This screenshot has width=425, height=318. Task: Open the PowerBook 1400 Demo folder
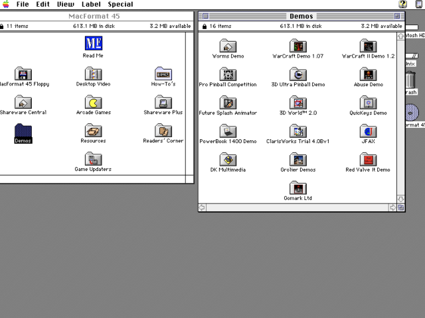pos(228,131)
